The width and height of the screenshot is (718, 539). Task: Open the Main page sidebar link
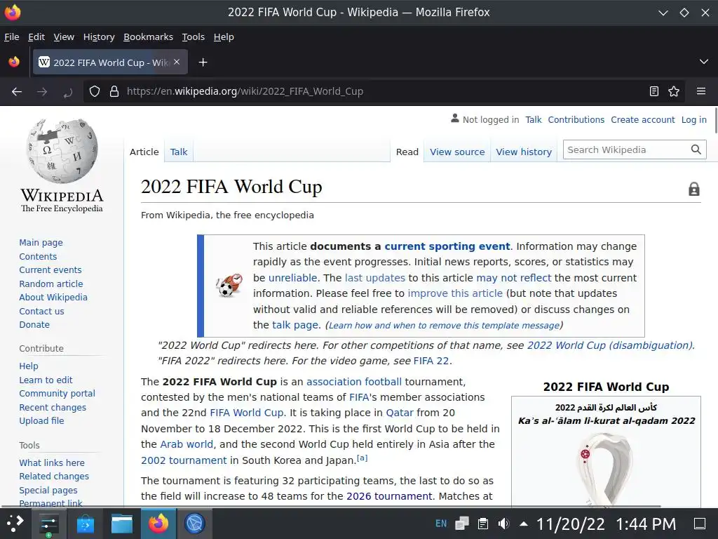point(41,242)
